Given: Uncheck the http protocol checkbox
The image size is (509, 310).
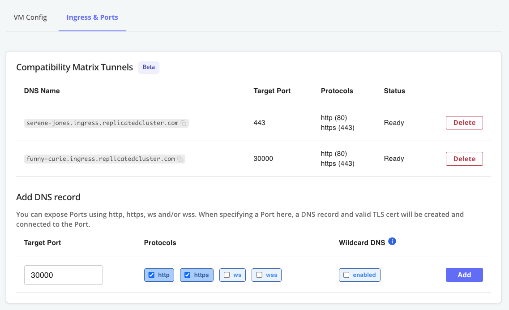Looking at the screenshot, I should coord(151,275).
